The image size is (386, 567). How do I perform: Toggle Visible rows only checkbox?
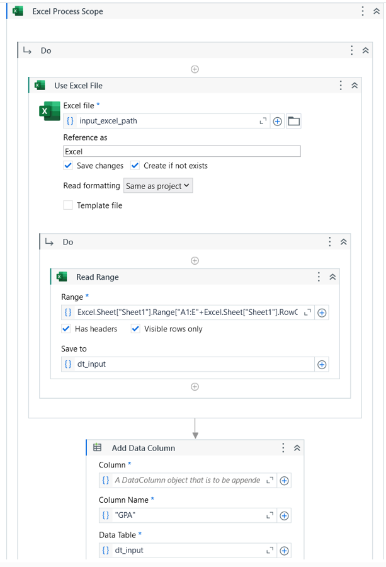pyautogui.click(x=135, y=329)
